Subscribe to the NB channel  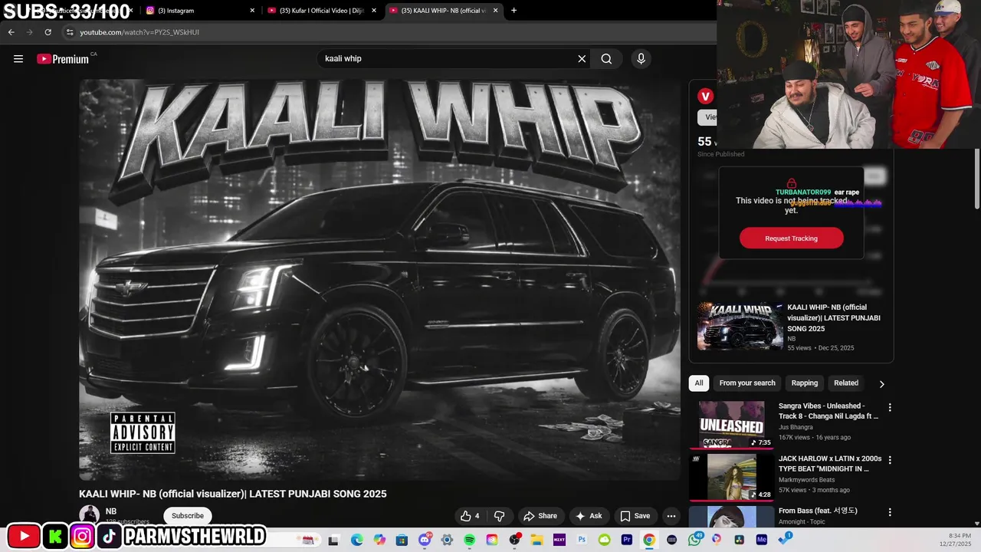coord(188,516)
